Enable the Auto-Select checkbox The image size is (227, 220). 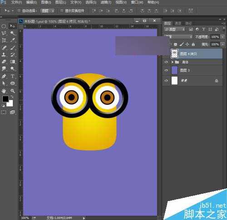point(19,11)
